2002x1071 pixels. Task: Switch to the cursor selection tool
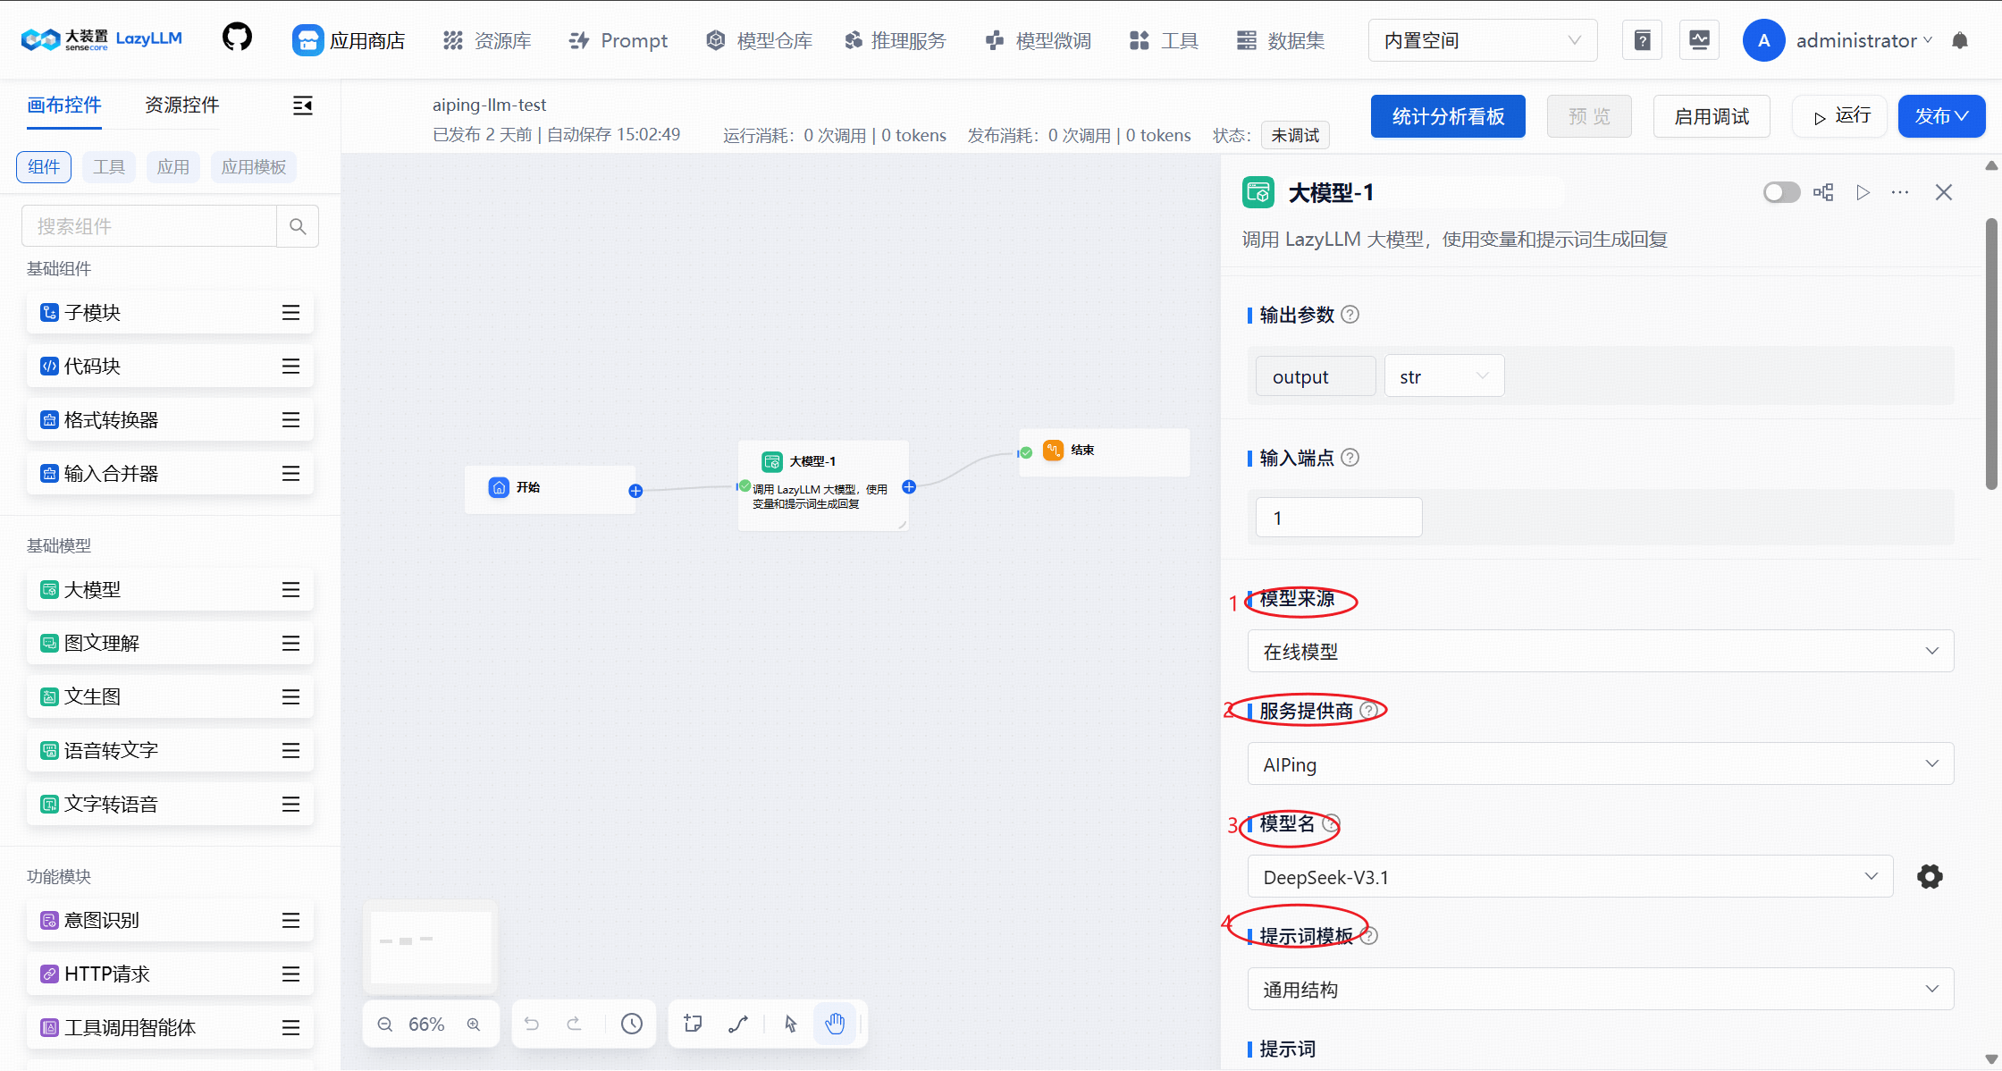pos(789,1023)
